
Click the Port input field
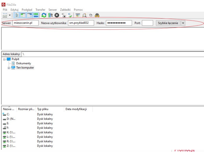click(x=147, y=23)
